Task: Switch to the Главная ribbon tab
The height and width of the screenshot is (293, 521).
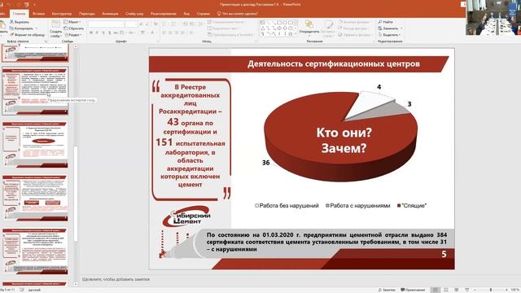Action: coord(19,14)
